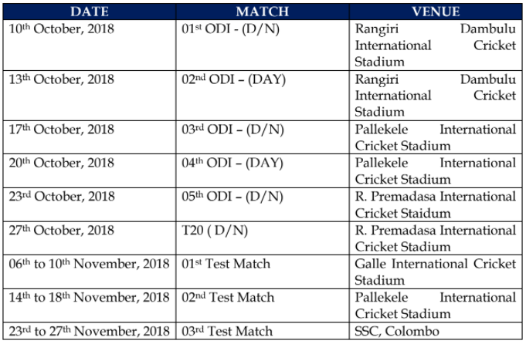The height and width of the screenshot is (344, 526).
Task: Select the 10th October, 2018 date cell
Action: (90, 46)
